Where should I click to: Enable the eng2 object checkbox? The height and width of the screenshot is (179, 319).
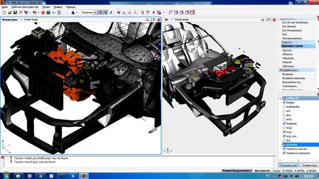tap(284, 128)
